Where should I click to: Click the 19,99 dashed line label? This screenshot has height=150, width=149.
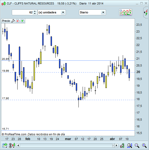pos(5,71)
